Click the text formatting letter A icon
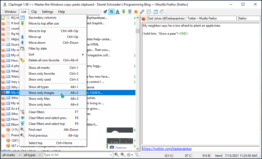Image resolution: width=262 pixels, height=159 pixels. point(118,12)
